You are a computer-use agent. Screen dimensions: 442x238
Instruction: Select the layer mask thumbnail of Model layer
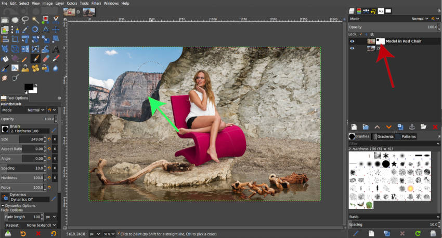380,41
